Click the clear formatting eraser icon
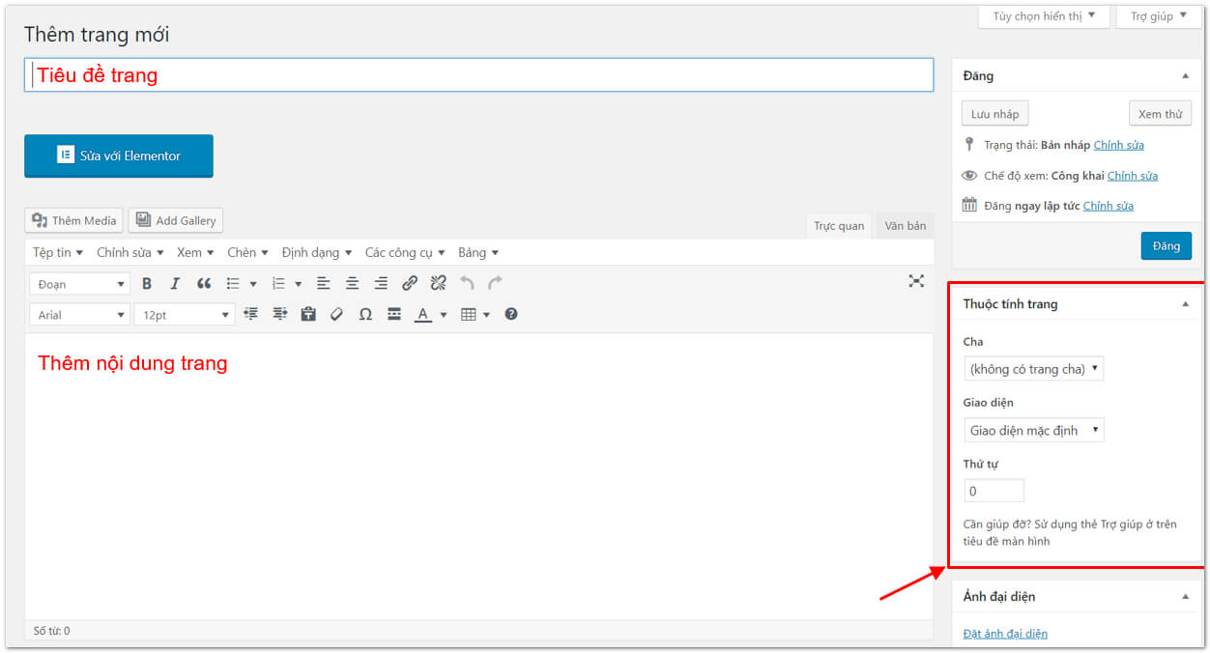The width and height of the screenshot is (1210, 653). click(336, 314)
